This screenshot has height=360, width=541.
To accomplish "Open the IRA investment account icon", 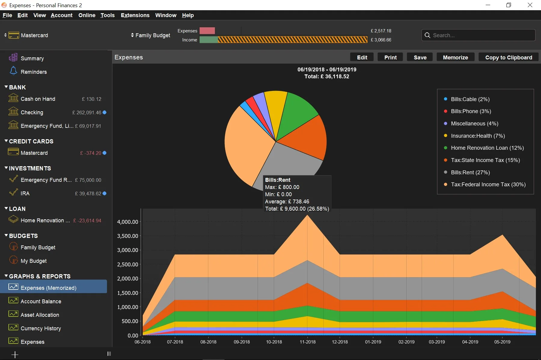I will [13, 193].
